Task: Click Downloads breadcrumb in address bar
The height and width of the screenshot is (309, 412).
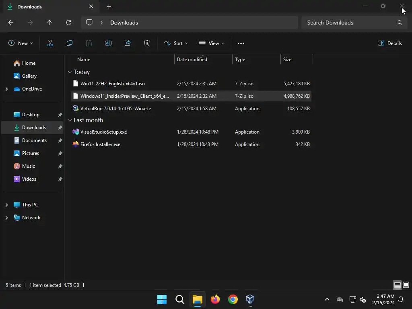Action: point(124,23)
